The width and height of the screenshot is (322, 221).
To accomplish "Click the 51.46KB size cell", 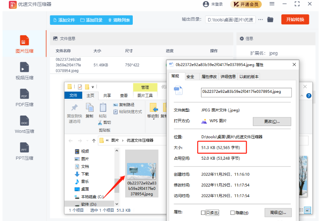I will click(x=101, y=65).
